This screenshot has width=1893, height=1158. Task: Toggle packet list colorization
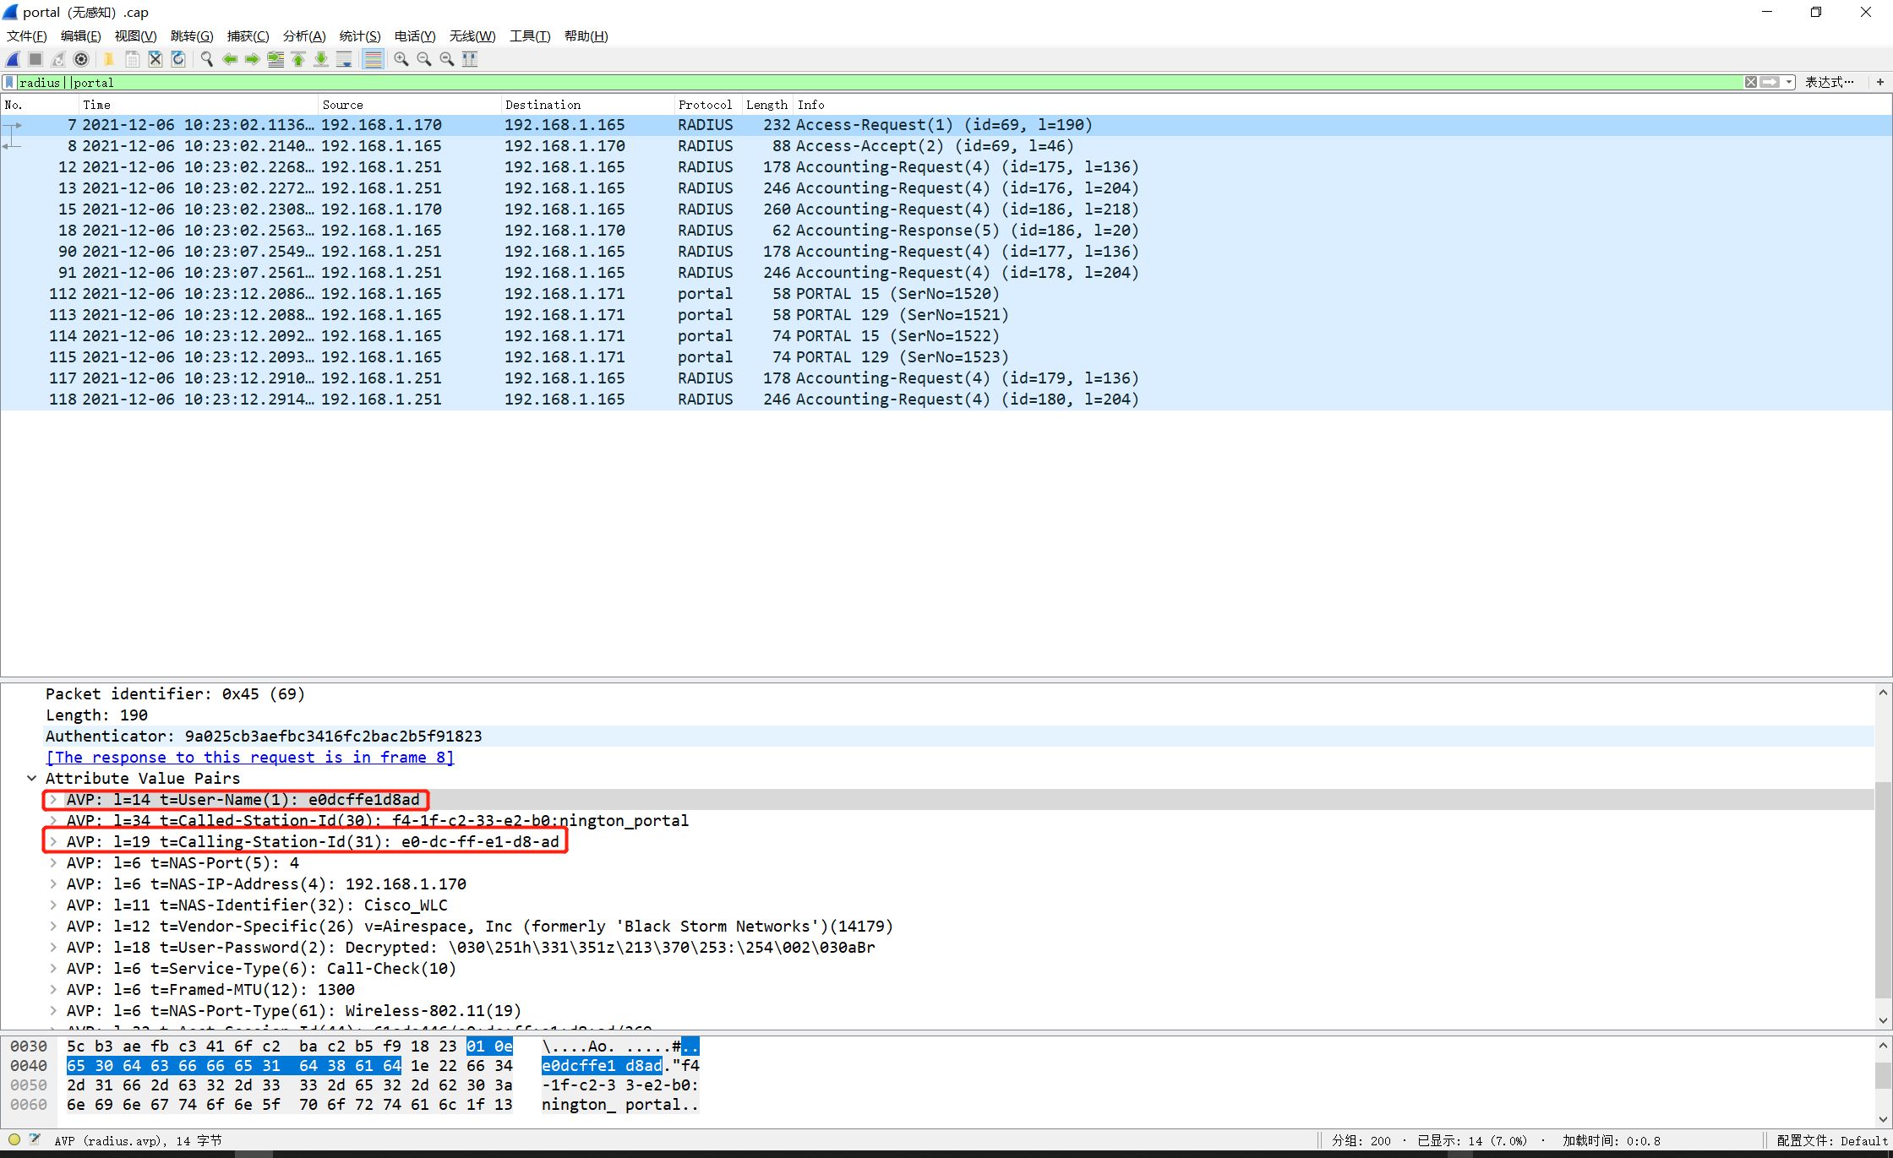pyautogui.click(x=373, y=59)
